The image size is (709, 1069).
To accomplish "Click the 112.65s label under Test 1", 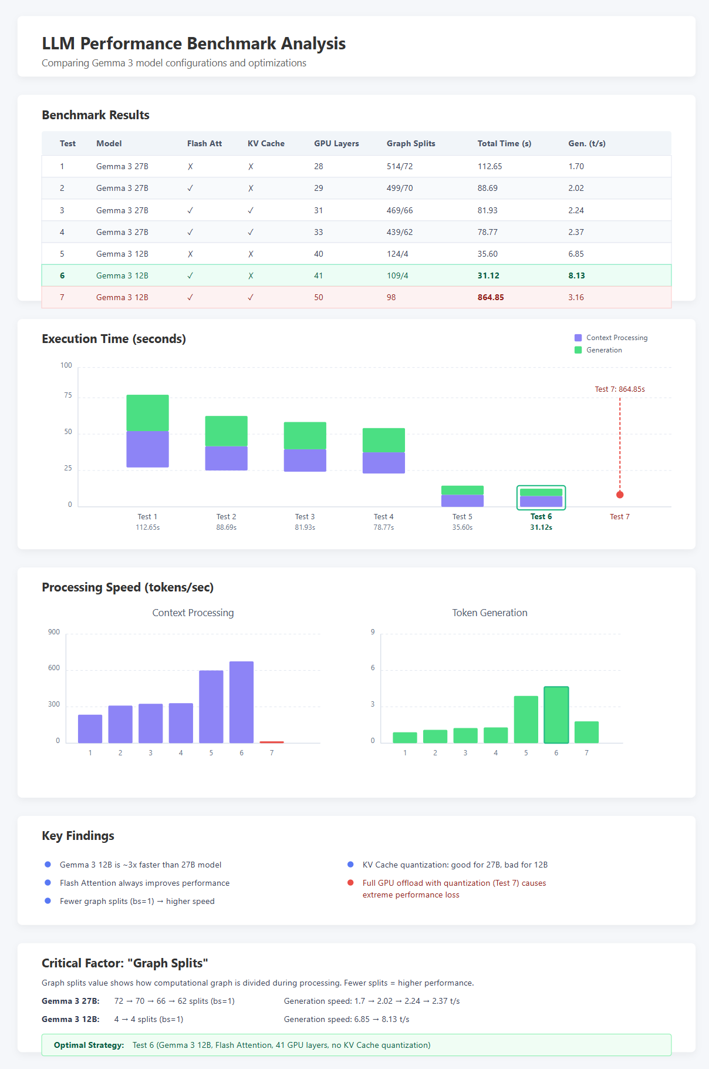I will tap(148, 527).
